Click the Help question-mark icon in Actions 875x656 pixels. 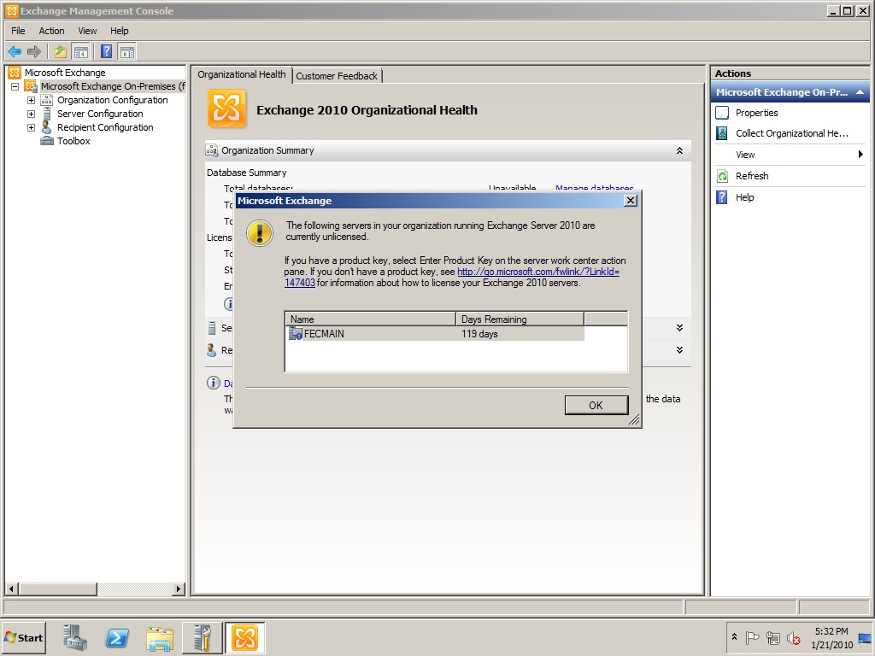tap(722, 197)
